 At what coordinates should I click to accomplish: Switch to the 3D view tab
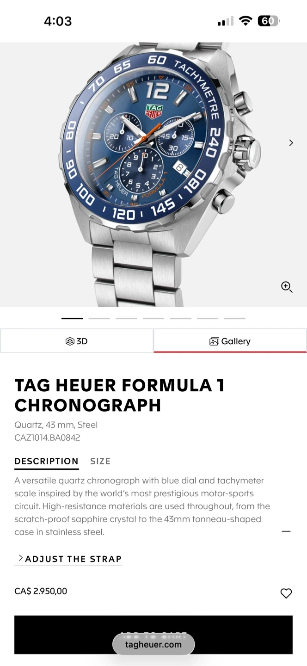coord(77,341)
